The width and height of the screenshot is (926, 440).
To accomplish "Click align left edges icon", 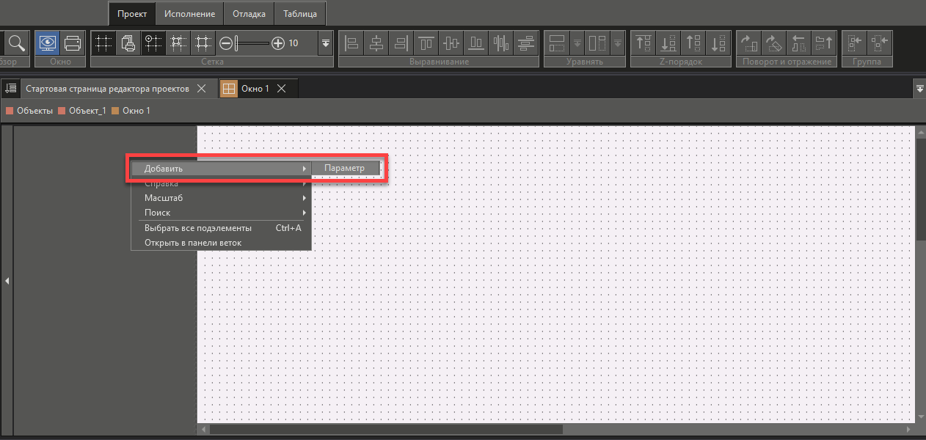I will pyautogui.click(x=352, y=43).
